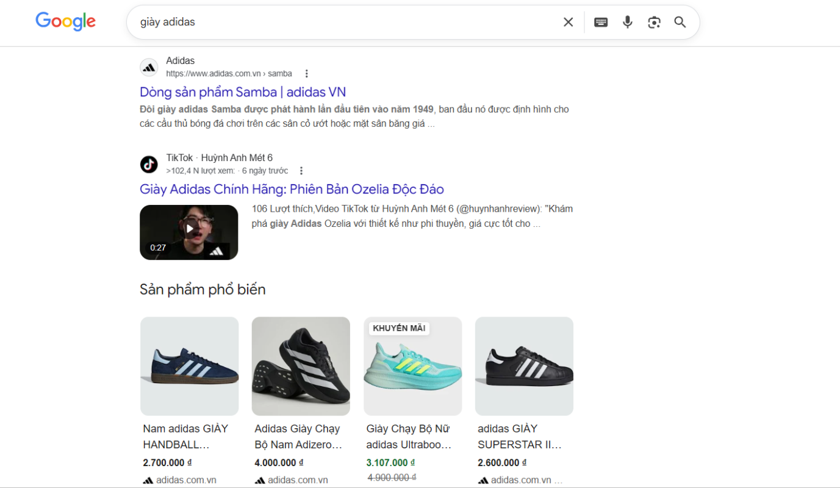Play the TikTok Ozelia video thumbnail
This screenshot has height=488, width=840.
click(x=188, y=232)
